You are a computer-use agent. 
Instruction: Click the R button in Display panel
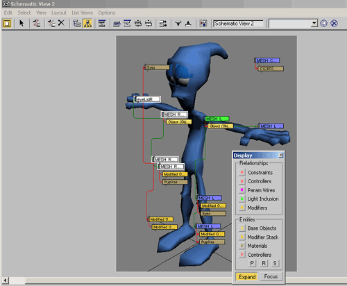pyautogui.click(x=264, y=263)
